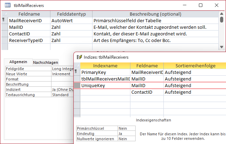
Task: Select the PrimaryKey index name cell
Action: click(x=105, y=73)
